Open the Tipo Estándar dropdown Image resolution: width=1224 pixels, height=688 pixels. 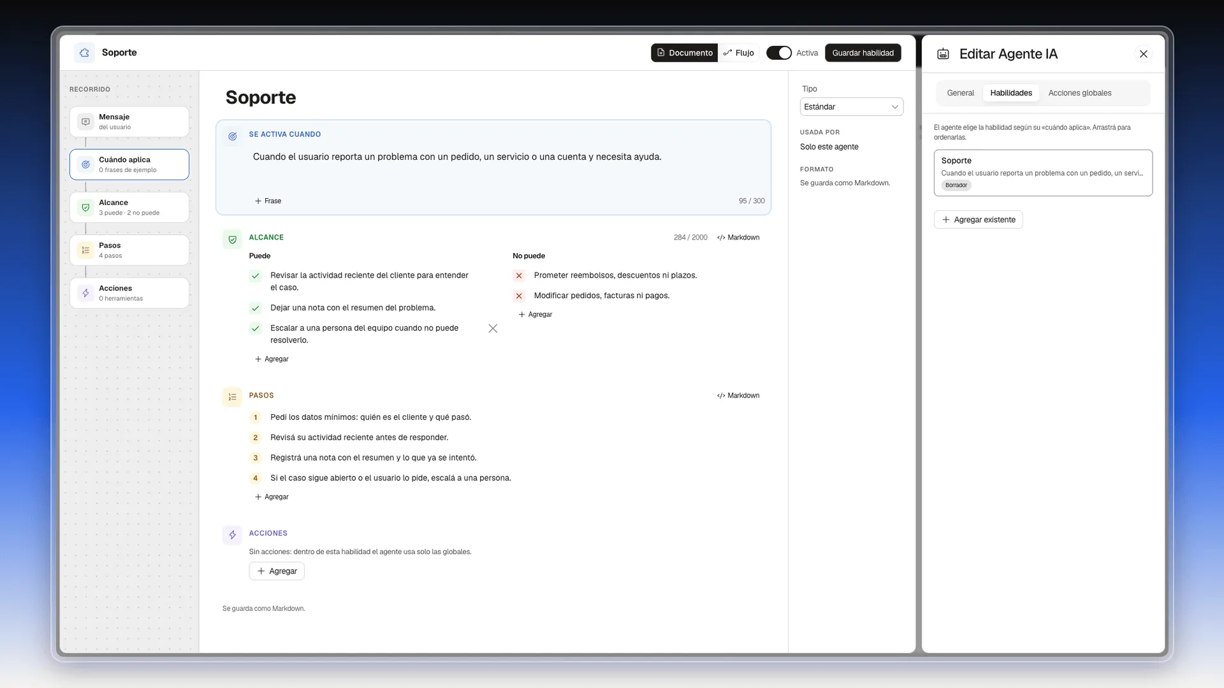click(x=852, y=107)
